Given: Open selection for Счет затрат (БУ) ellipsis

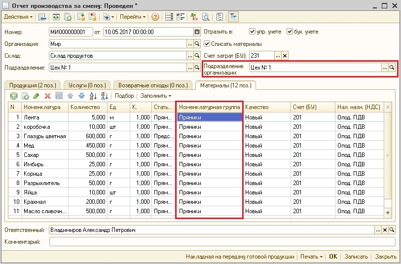Looking at the screenshot, I should click(x=278, y=56).
